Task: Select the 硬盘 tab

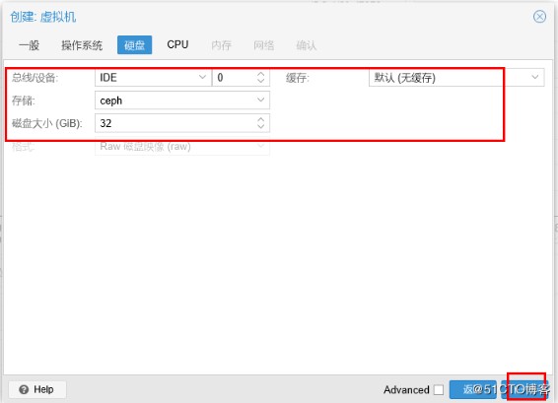Action: click(134, 45)
